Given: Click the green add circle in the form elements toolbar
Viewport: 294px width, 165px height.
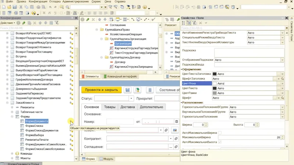Looking at the screenshot, I should coord(82,19).
